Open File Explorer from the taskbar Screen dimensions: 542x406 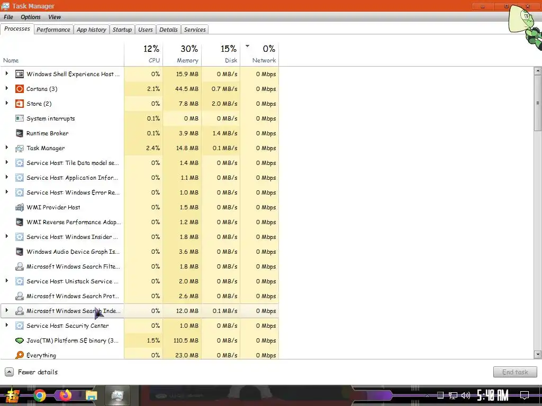pyautogui.click(x=92, y=395)
